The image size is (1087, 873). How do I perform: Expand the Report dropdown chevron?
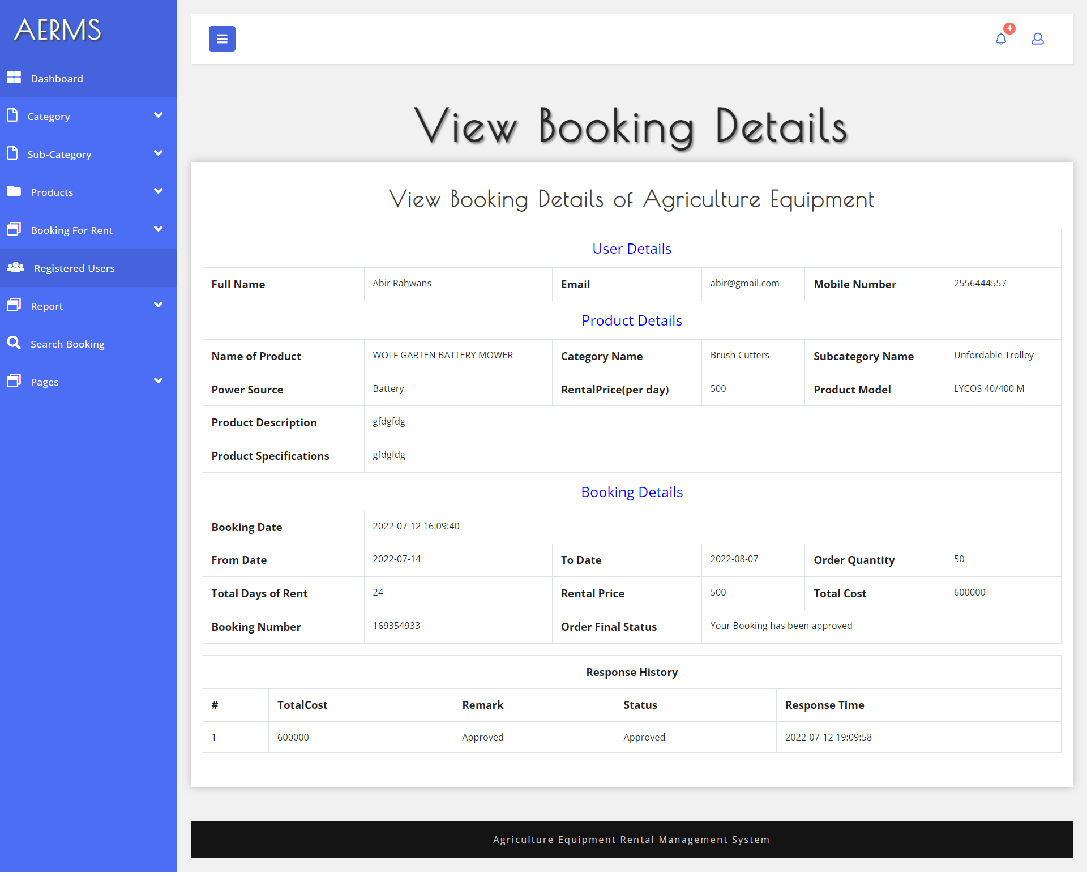(x=158, y=305)
